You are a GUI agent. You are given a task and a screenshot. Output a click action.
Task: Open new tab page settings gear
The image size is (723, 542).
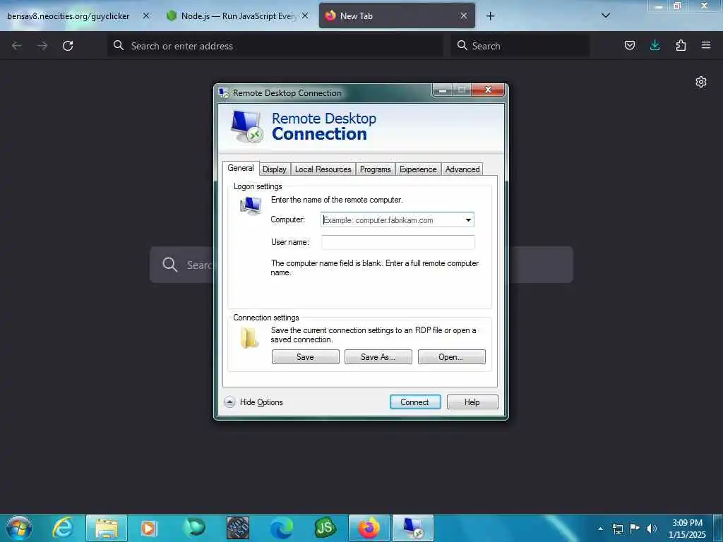pyautogui.click(x=701, y=82)
